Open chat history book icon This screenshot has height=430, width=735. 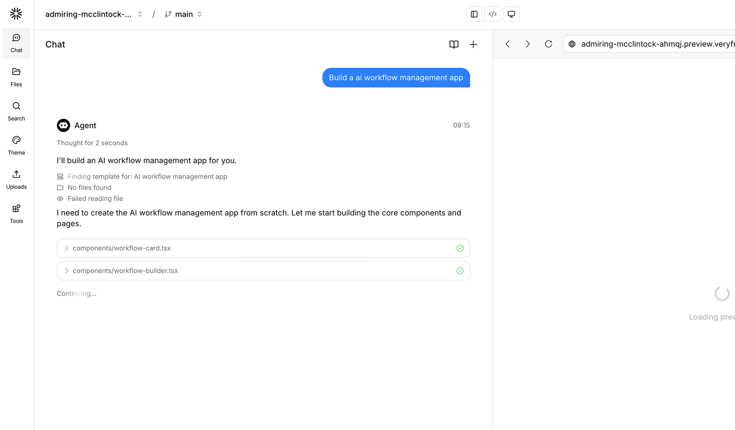(x=454, y=44)
